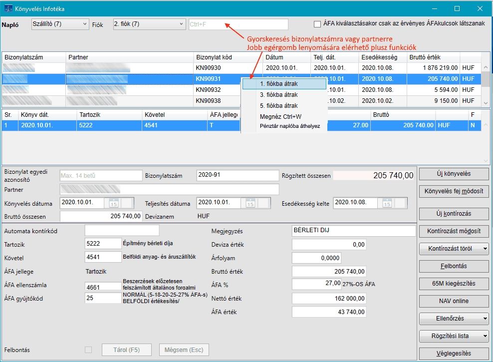
Task: Select 'Megnéz Ctrl+W' menu entry
Action: coord(284,117)
